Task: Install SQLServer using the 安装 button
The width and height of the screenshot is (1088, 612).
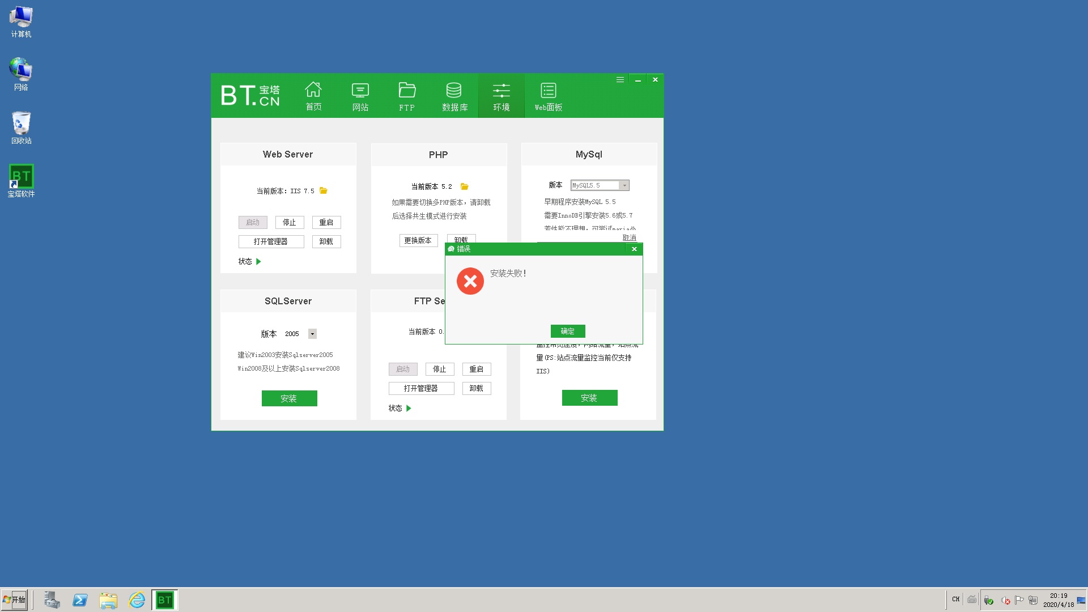Action: (289, 398)
